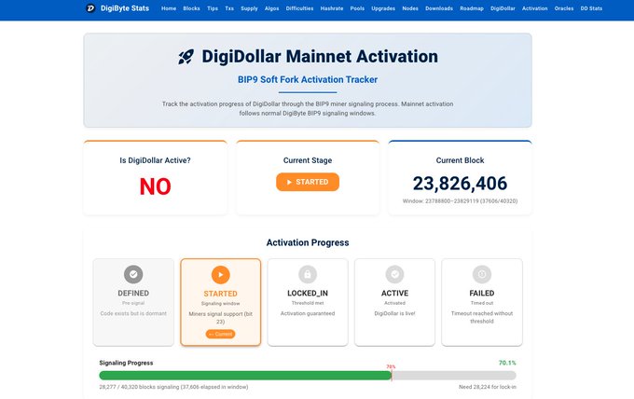Image resolution: width=634 pixels, height=399 pixels.
Task: Click the BIP9 Soft Fork Activation Tracker subtitle
Action: (x=308, y=79)
